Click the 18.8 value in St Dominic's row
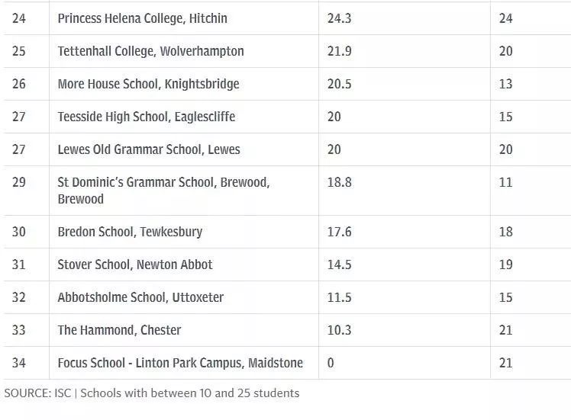 tap(339, 182)
